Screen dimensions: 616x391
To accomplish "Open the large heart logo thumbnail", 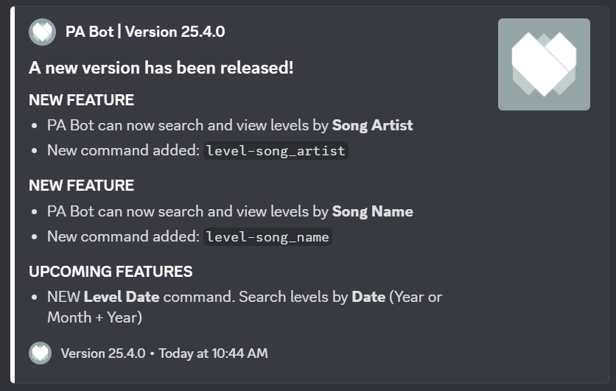I will 544,65.
